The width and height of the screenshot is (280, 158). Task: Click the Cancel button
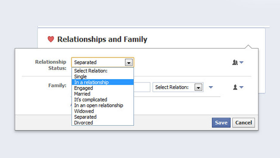243,123
